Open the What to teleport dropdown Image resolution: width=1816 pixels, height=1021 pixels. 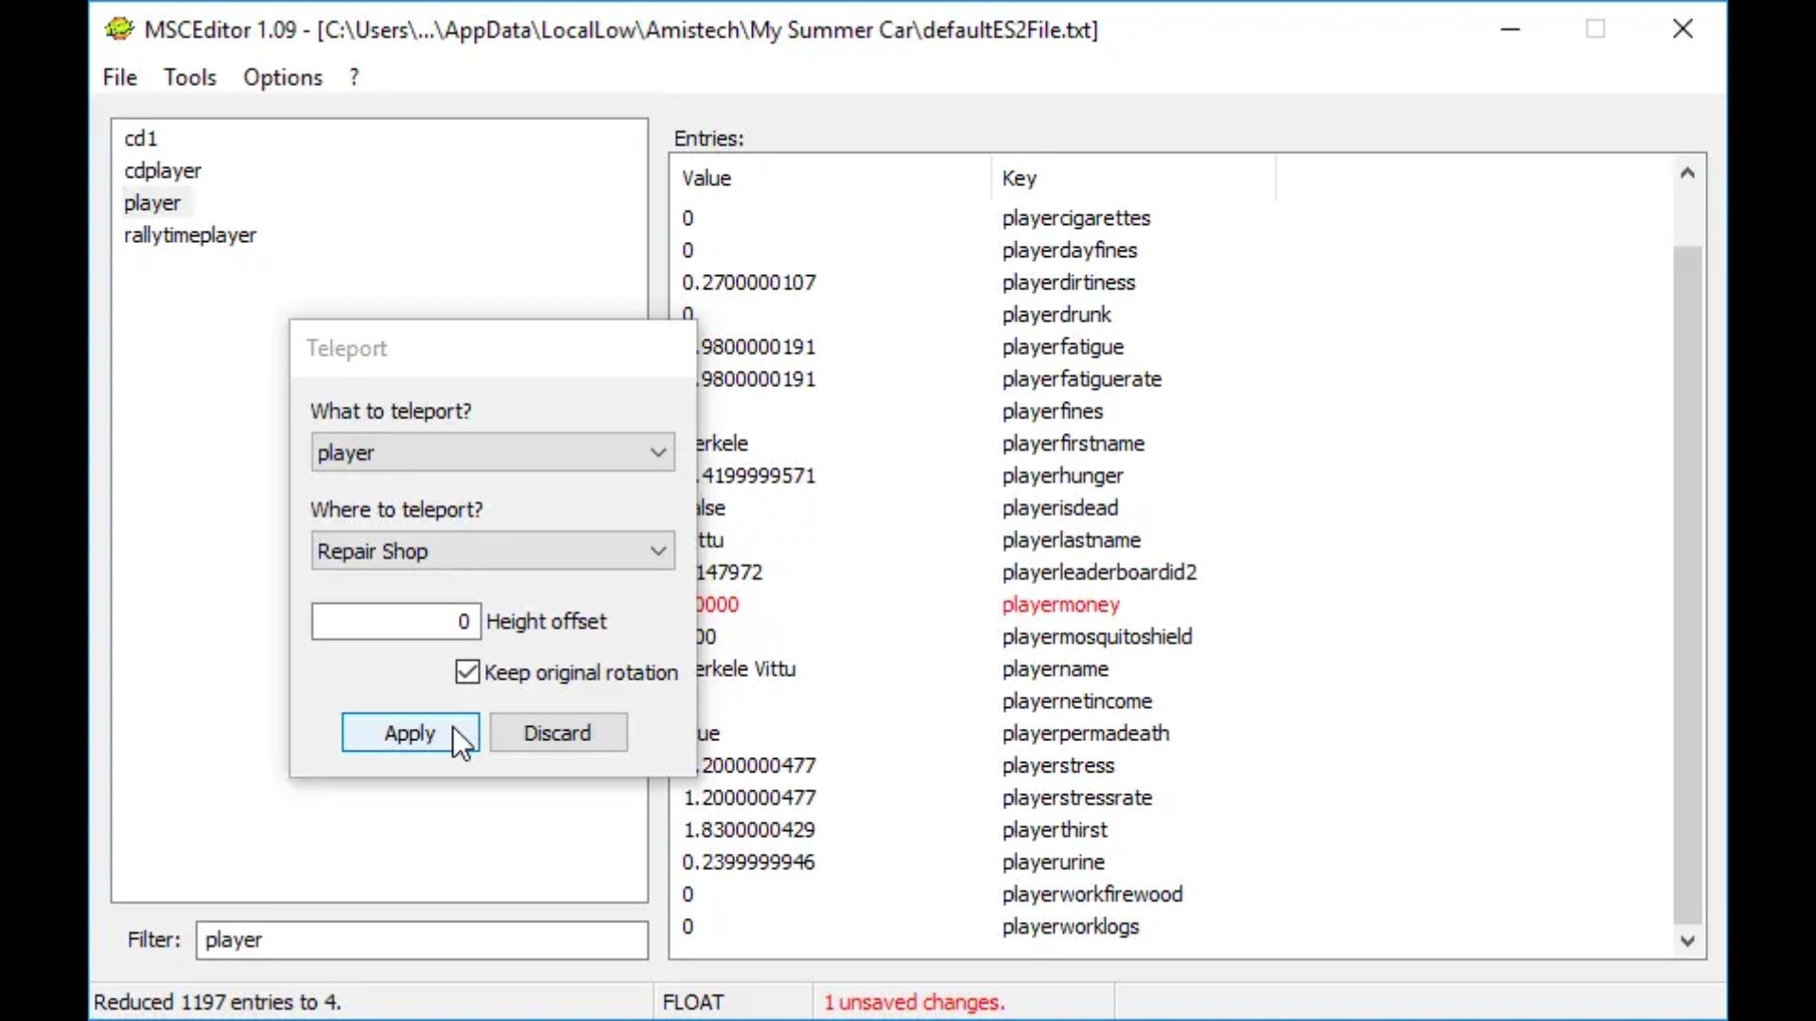[492, 453]
